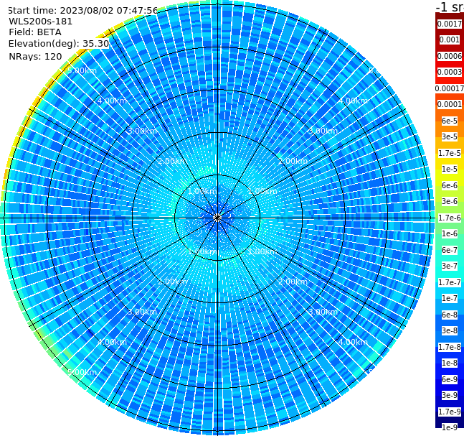Click the 6e-9 colorbar label
Viewport: 464px width, 436px height.
tap(450, 379)
